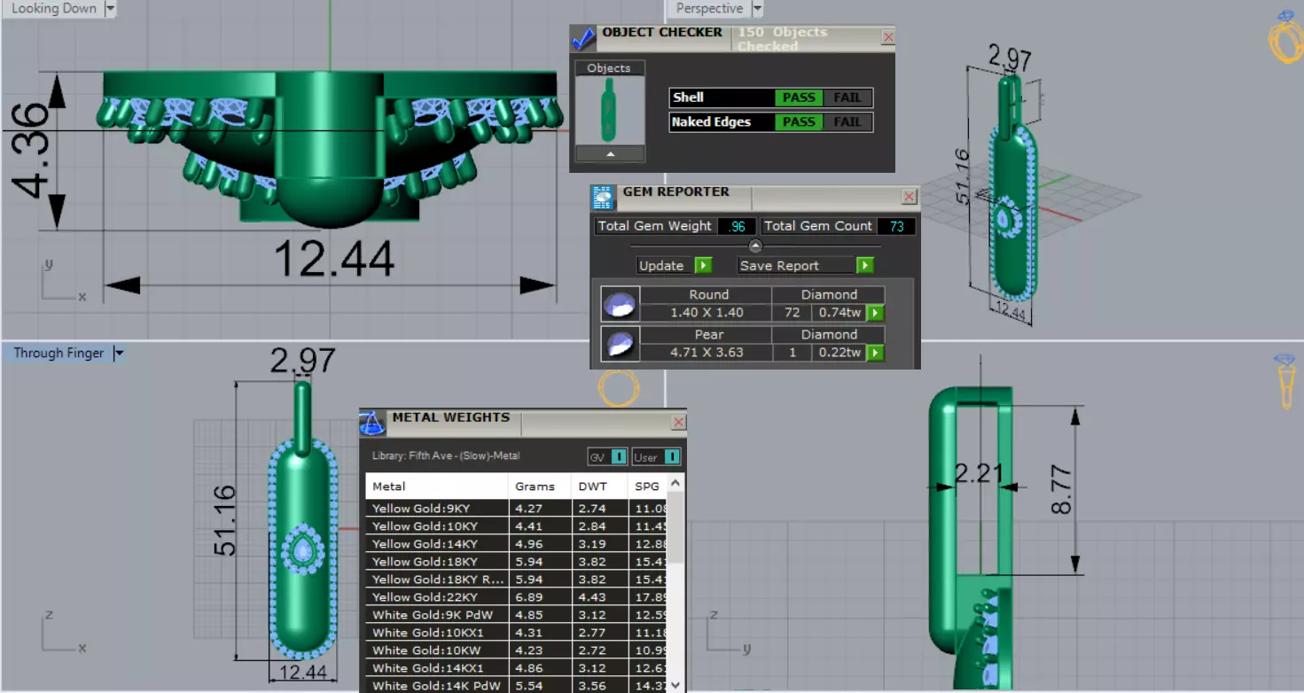Click the 4.71 X 3.63 size cell
Viewport: 1304px width, 693px height.
click(707, 353)
